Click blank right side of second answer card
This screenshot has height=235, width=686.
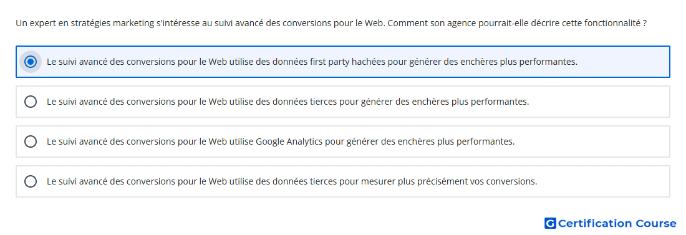point(599,102)
